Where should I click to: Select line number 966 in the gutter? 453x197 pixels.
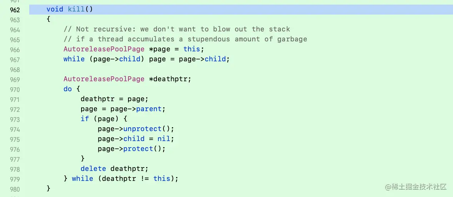coord(15,49)
